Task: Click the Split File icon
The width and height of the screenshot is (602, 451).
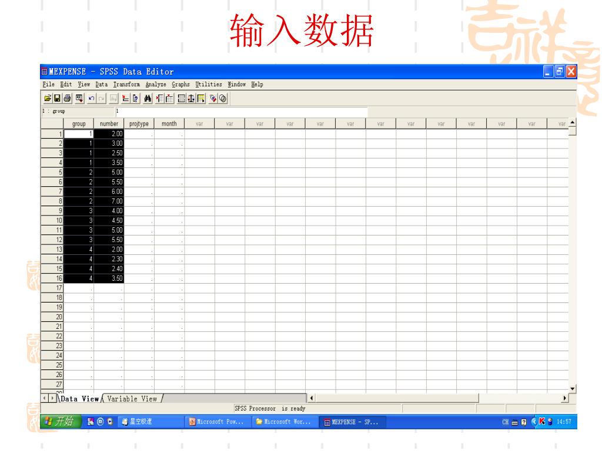Action: (182, 99)
